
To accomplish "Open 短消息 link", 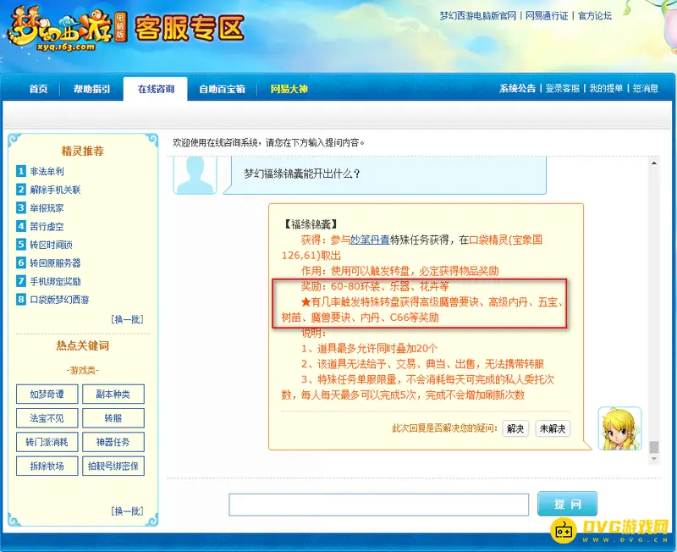I will coord(646,88).
